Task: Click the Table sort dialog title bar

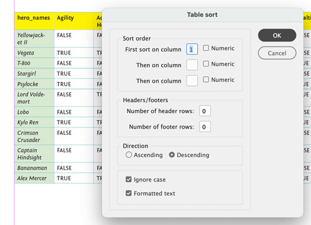Action: click(202, 15)
